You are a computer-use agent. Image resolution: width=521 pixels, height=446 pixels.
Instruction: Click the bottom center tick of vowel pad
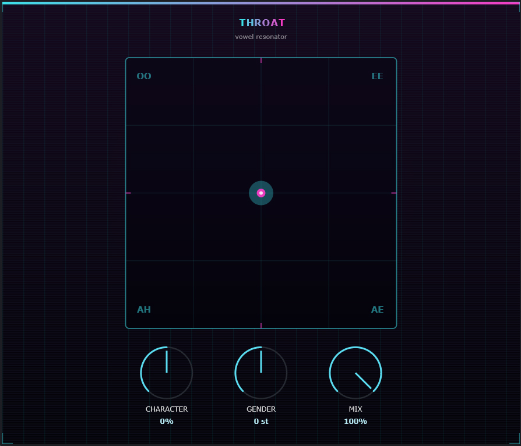tap(261, 326)
